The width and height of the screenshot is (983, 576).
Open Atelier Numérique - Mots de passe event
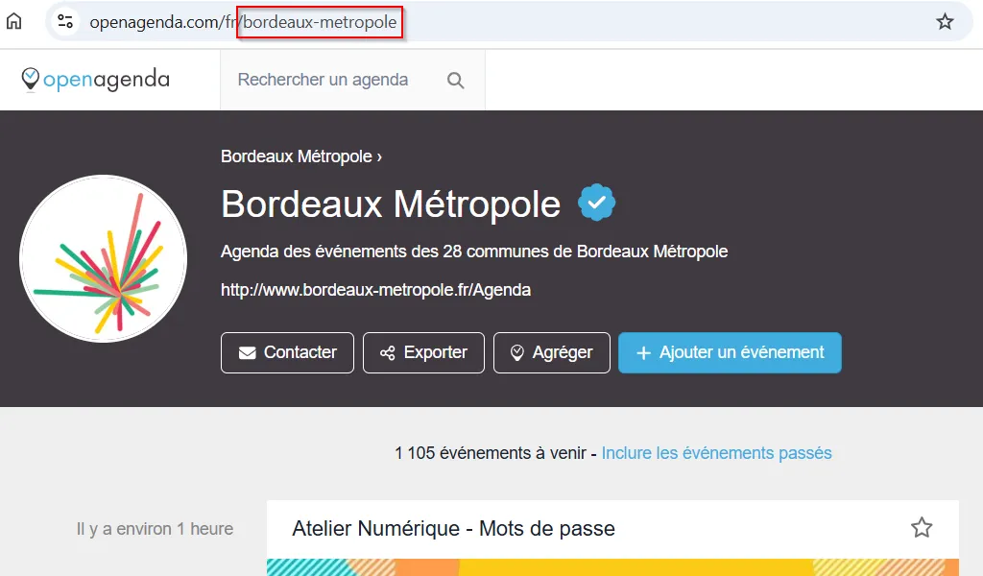(453, 528)
